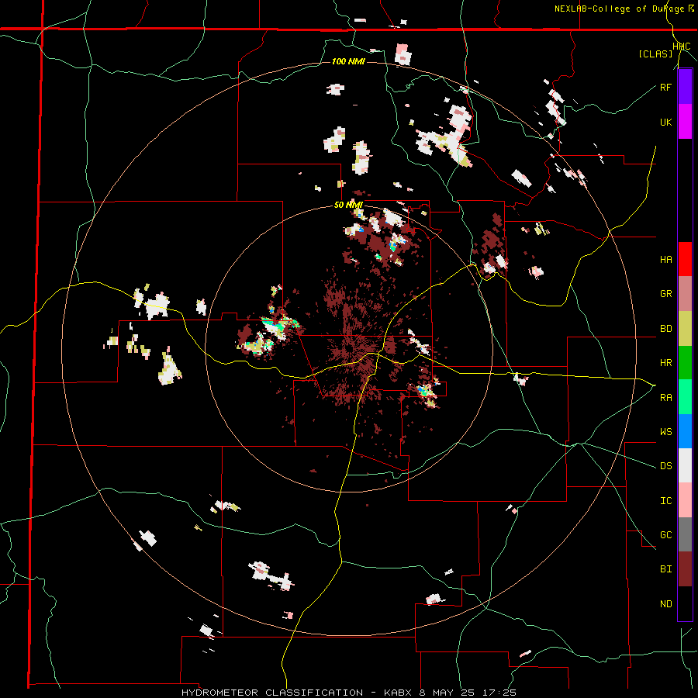The width and height of the screenshot is (698, 698).
Task: Click the ND legend label
Action: (x=665, y=604)
